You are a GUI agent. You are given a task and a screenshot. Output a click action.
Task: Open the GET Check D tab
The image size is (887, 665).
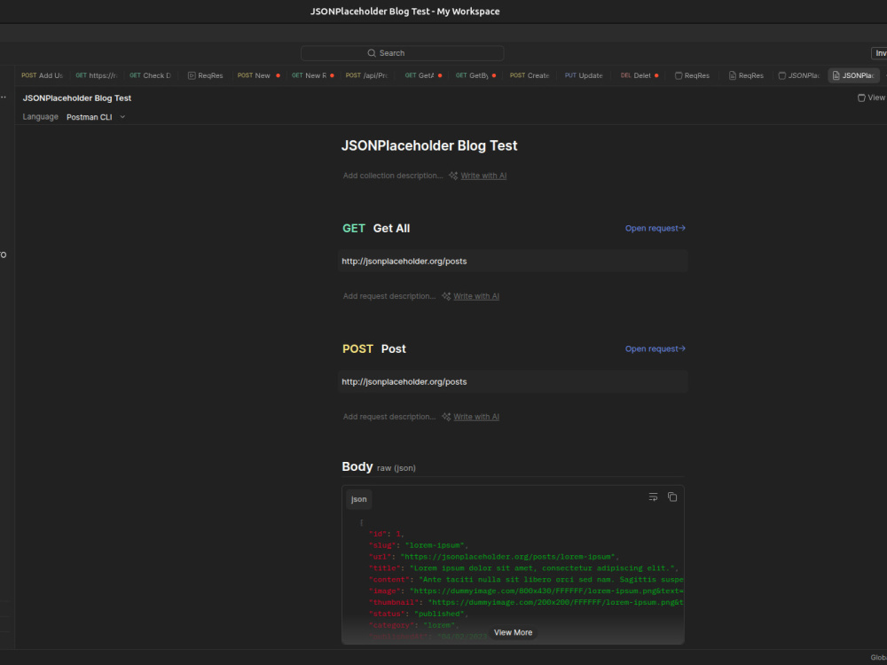pyautogui.click(x=150, y=75)
